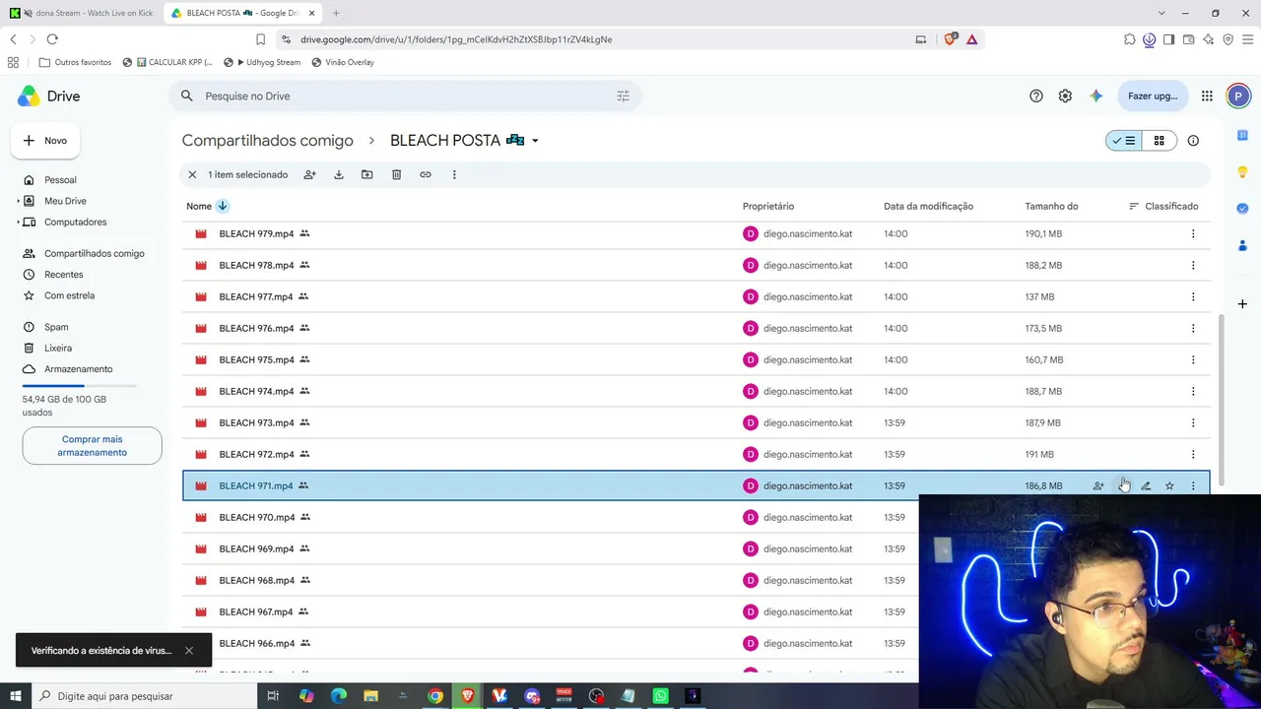The height and width of the screenshot is (709, 1261).
Task: Open advanced search options in Drive search
Action: pyautogui.click(x=623, y=97)
